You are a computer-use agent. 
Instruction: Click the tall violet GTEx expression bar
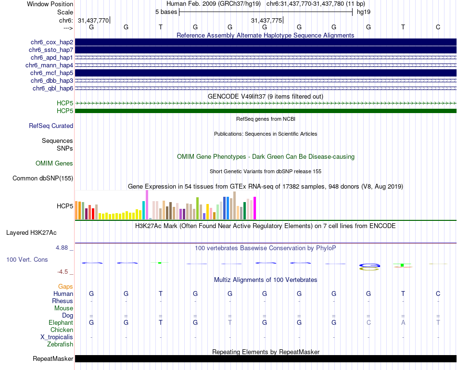click(147, 204)
